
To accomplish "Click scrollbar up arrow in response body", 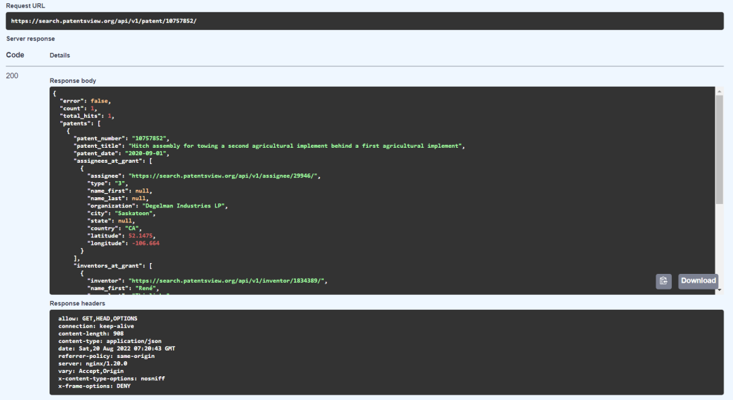I will [x=719, y=91].
